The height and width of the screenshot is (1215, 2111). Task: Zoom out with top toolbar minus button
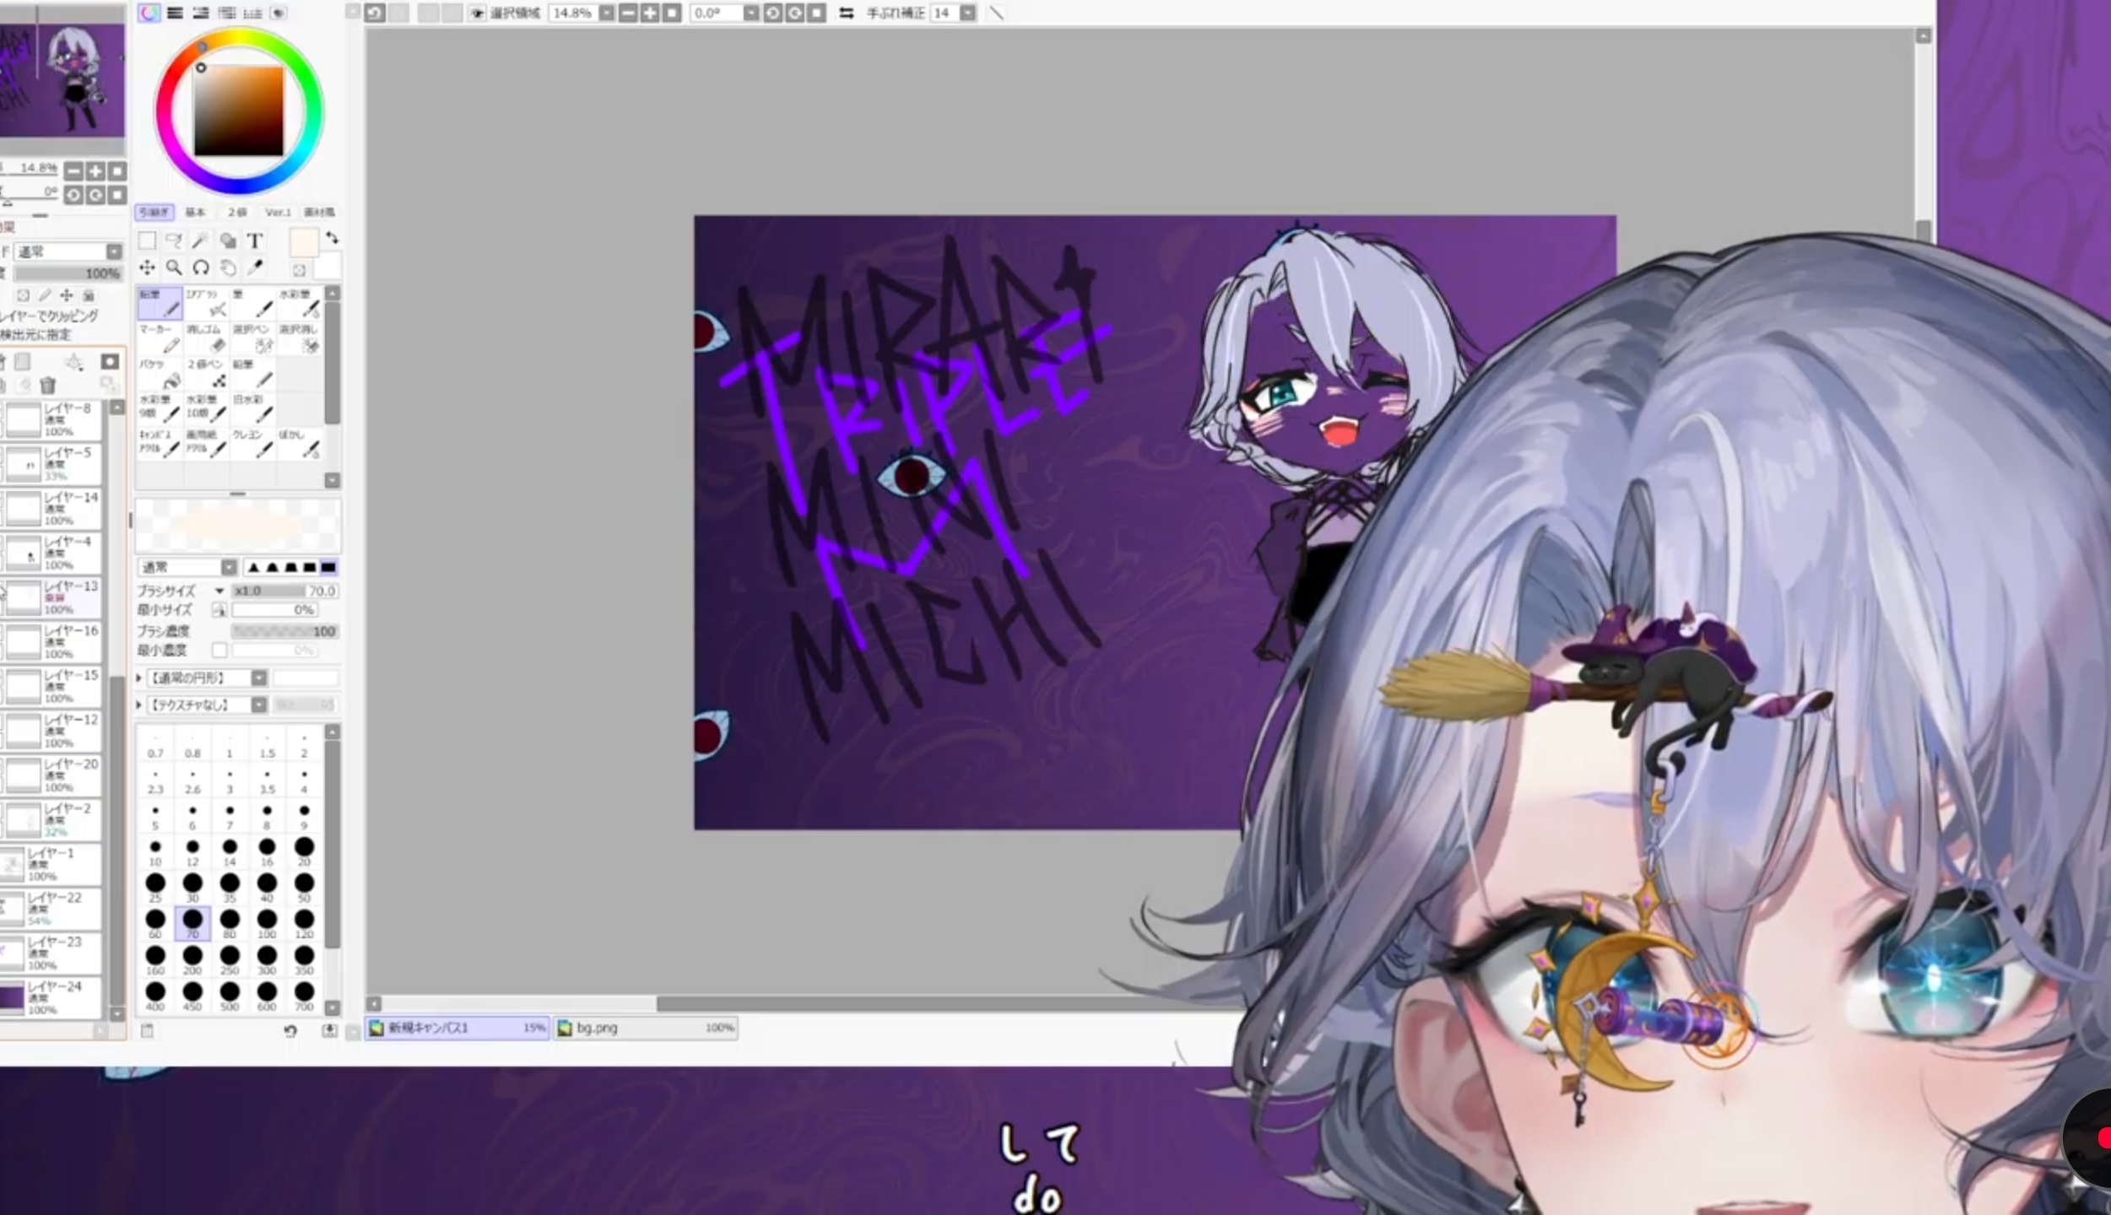pos(628,13)
